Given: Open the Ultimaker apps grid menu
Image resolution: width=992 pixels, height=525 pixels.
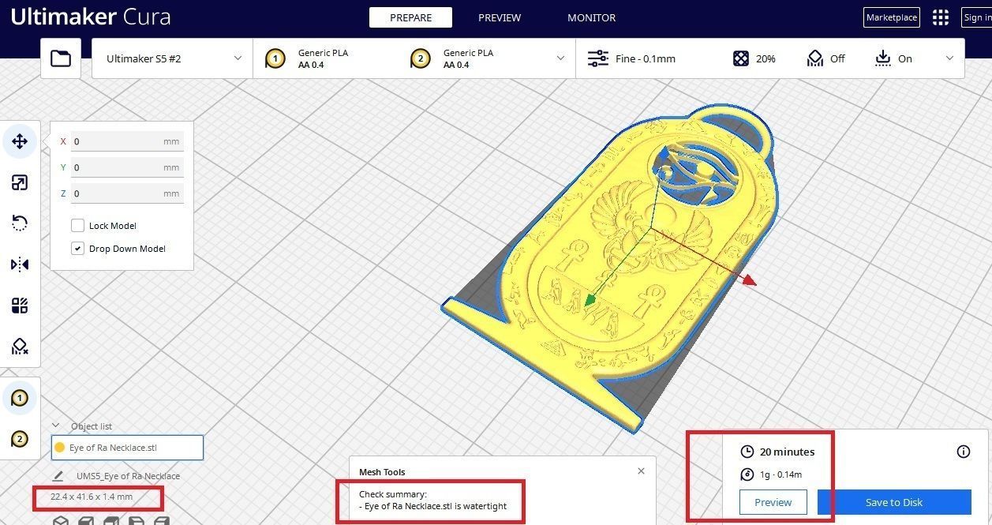Looking at the screenshot, I should pyautogui.click(x=940, y=17).
